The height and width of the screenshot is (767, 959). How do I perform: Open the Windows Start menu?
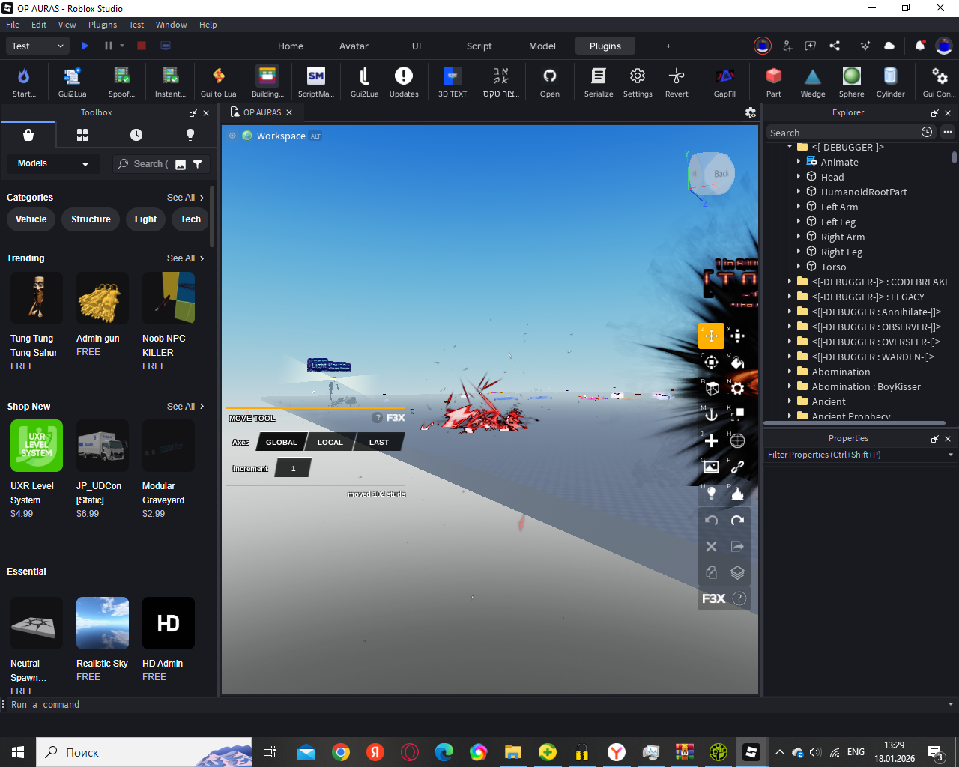click(18, 752)
